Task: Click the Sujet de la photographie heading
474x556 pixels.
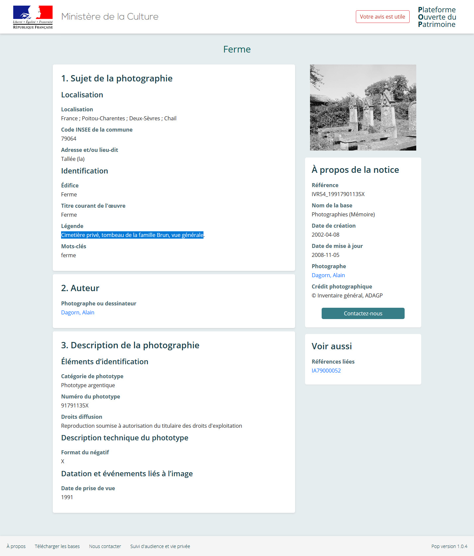Action: tap(117, 78)
